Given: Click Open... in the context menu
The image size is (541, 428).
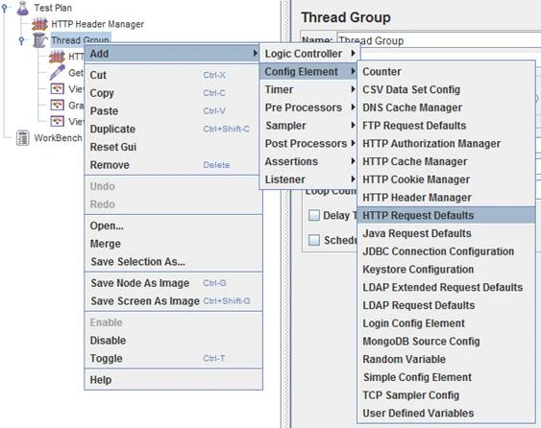Looking at the screenshot, I should pyautogui.click(x=173, y=226).
